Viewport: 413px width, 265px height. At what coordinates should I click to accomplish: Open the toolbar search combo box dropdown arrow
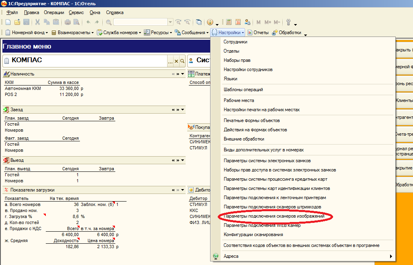point(170,22)
